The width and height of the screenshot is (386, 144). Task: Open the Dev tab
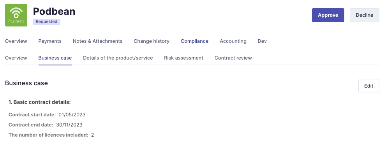[x=262, y=41]
